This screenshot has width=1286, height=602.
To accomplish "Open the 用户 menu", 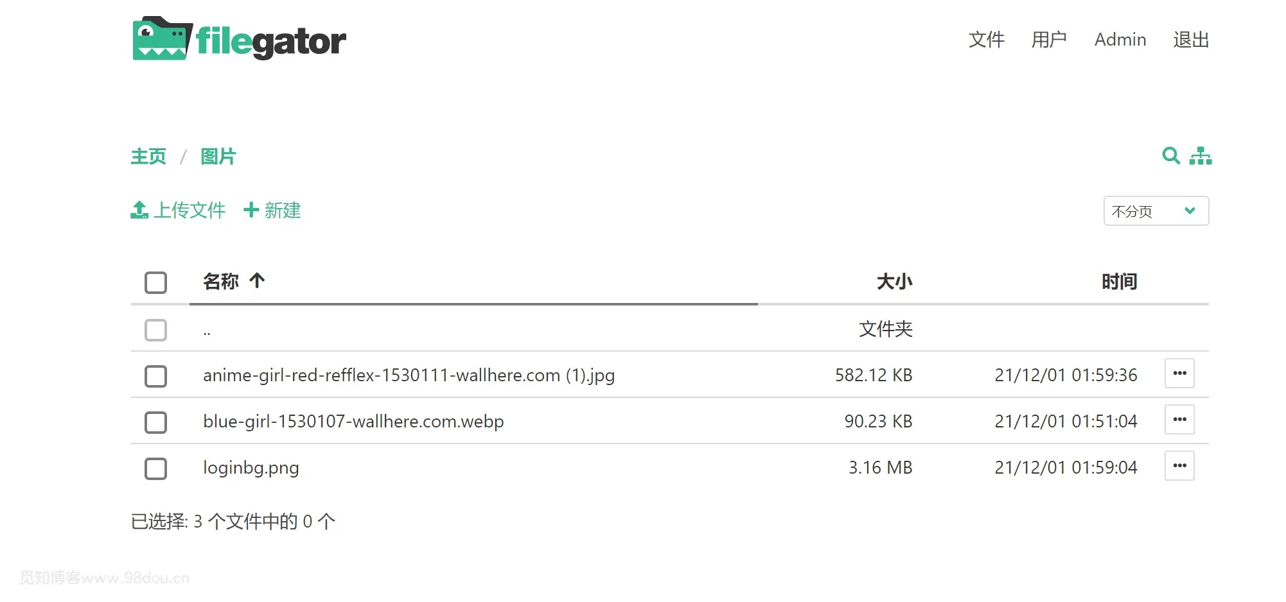I will coord(1049,40).
